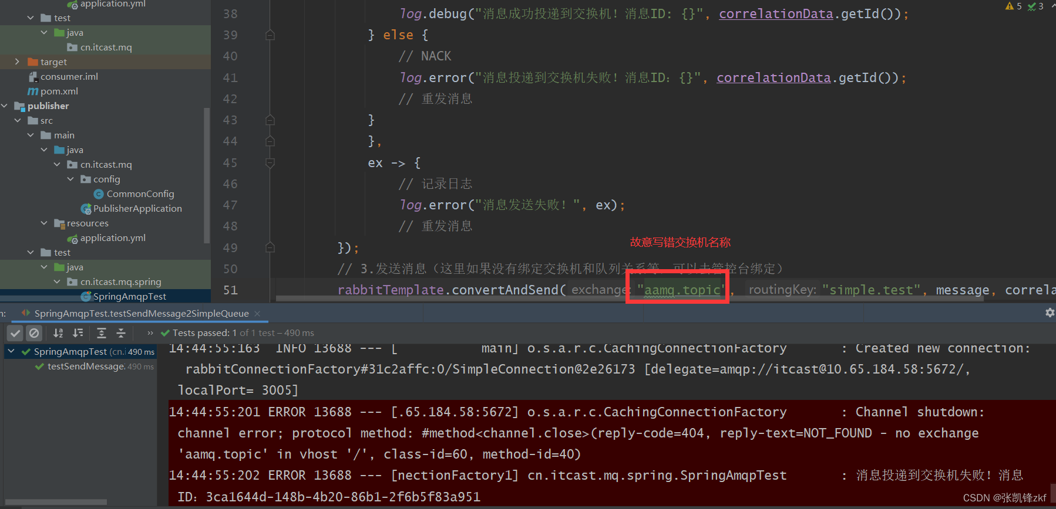
Task: Click the cn.itcast.mq package icon under main
Action: pyautogui.click(x=72, y=165)
